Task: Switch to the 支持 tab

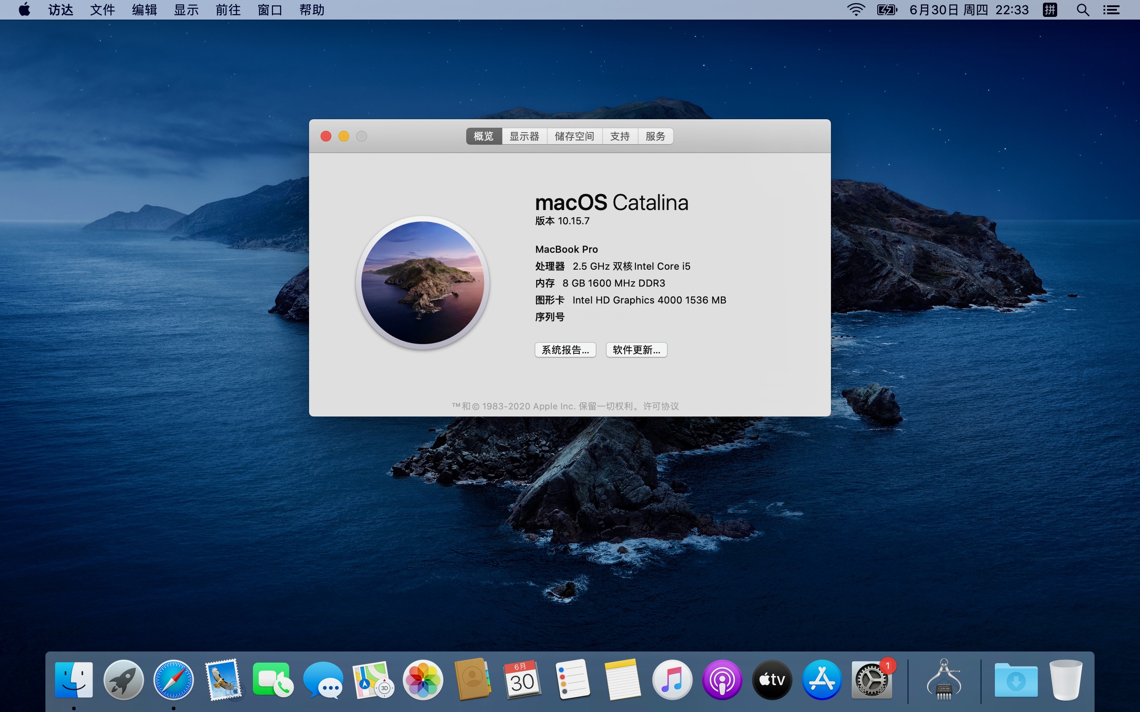Action: pyautogui.click(x=620, y=136)
